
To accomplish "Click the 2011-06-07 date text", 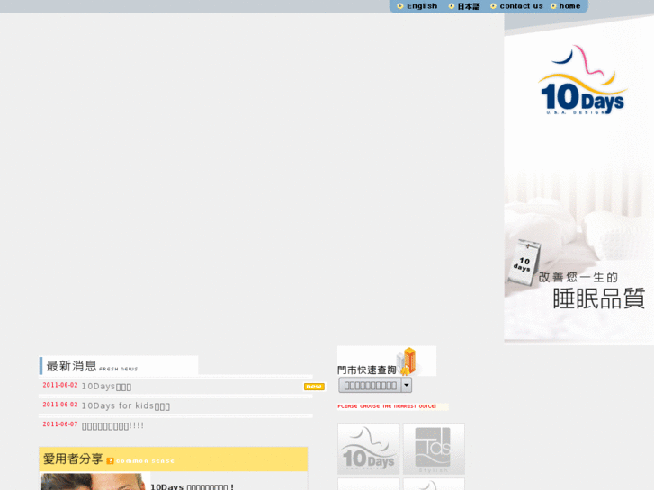I will 60,424.
